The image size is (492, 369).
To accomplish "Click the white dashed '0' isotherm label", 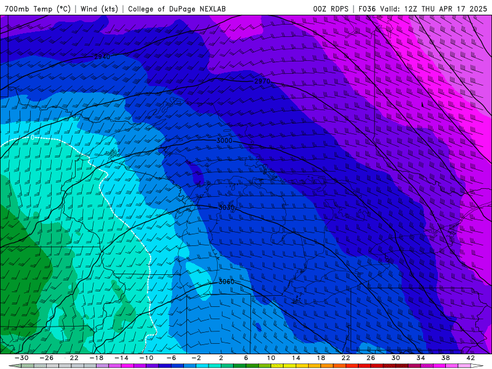I will pyautogui.click(x=33, y=137).
